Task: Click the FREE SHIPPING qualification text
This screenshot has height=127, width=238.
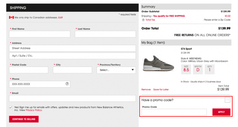Action: coord(169,16)
